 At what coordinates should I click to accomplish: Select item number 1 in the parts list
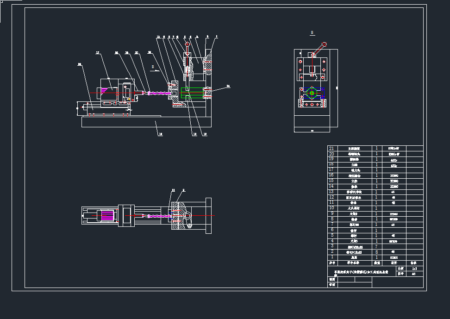pos(331,257)
